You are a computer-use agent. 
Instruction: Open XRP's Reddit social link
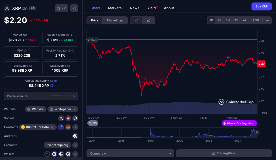click(x=68, y=118)
